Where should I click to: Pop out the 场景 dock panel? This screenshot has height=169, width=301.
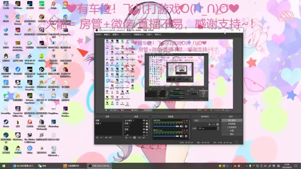[121, 116]
